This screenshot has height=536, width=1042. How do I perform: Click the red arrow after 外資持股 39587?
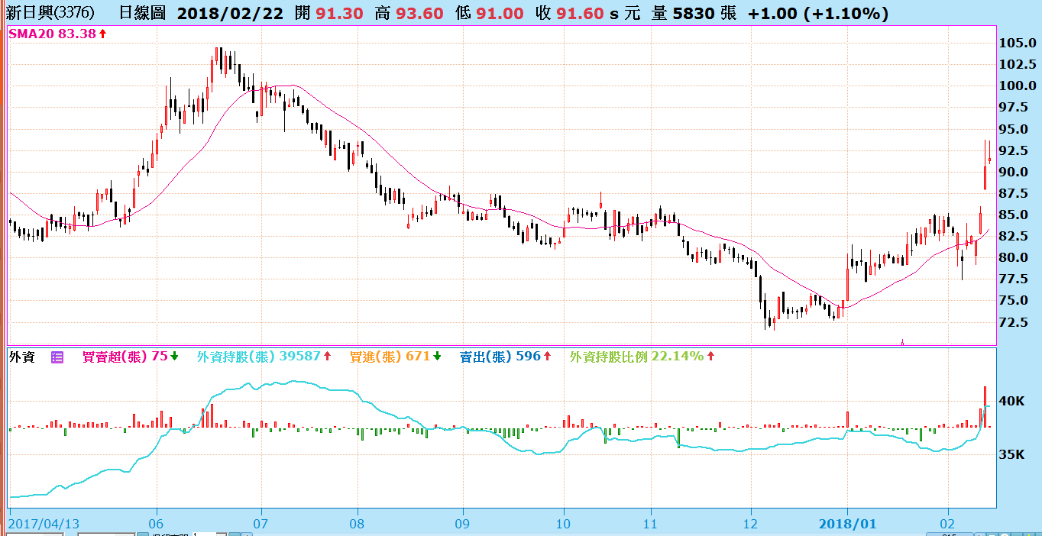click(327, 357)
